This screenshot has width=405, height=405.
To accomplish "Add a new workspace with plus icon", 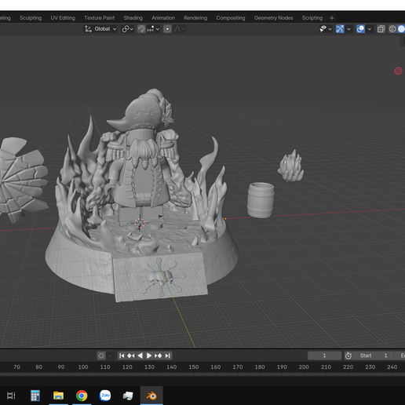I will 332,18.
